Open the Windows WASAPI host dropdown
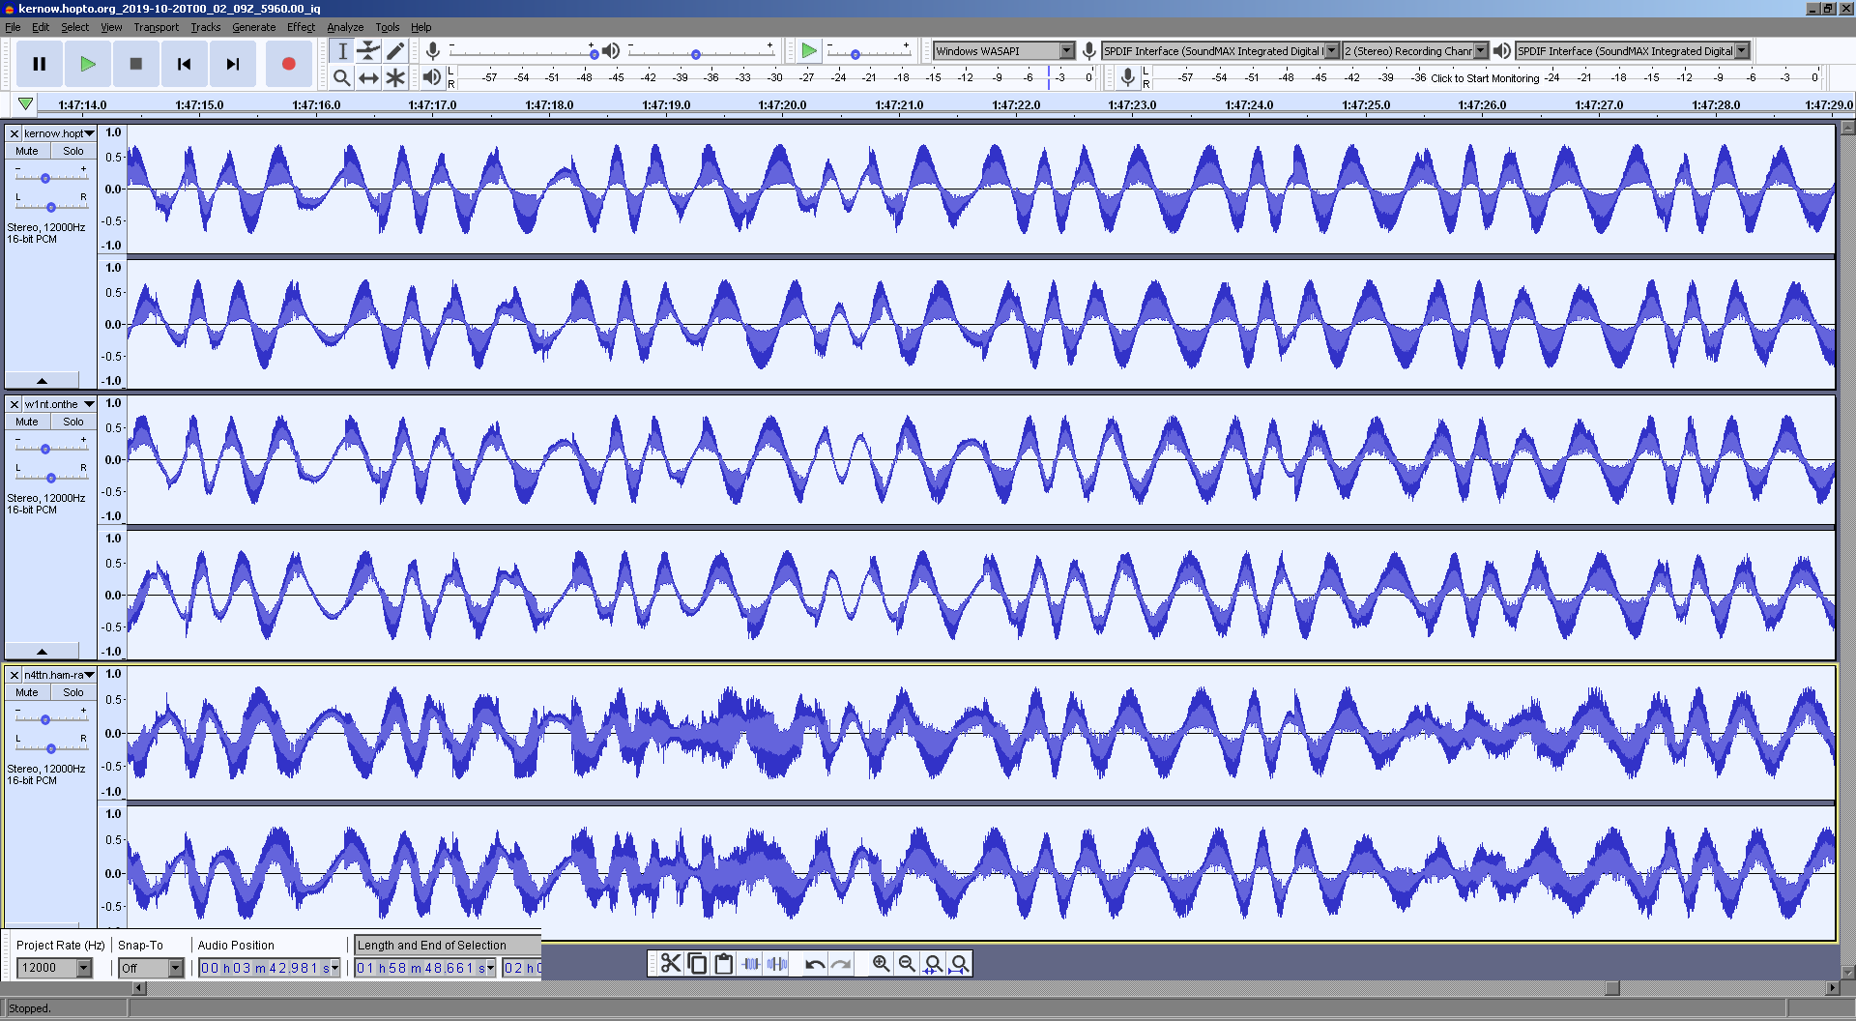This screenshot has height=1021, width=1856. 1066,51
